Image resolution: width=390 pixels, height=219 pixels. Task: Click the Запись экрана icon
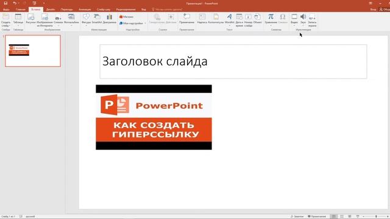coord(312,20)
